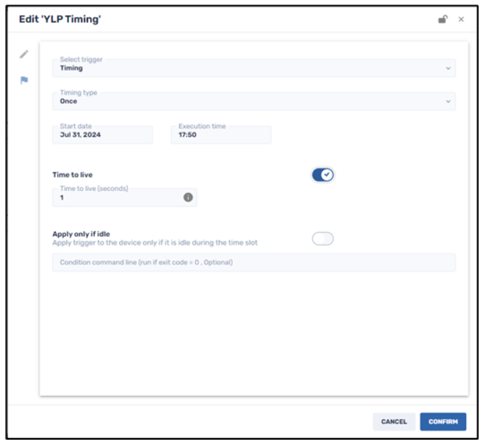Enable the Apply only if idle toggle

[x=322, y=239]
